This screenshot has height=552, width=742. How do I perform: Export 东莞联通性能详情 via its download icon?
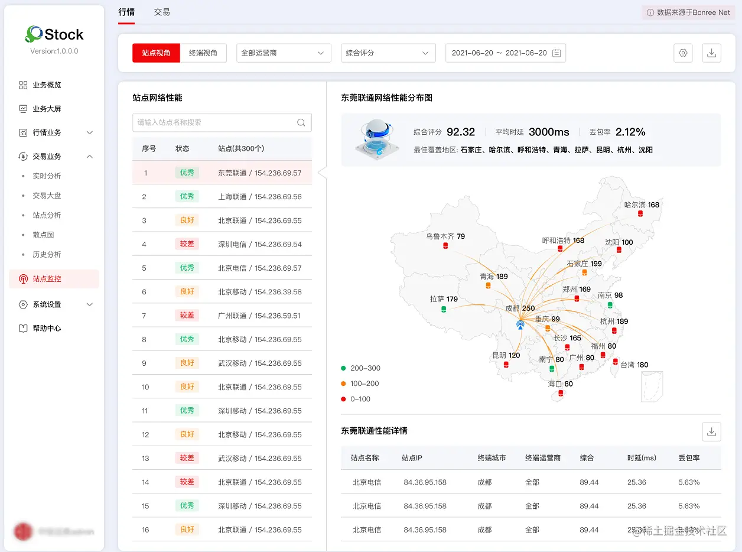(x=711, y=431)
